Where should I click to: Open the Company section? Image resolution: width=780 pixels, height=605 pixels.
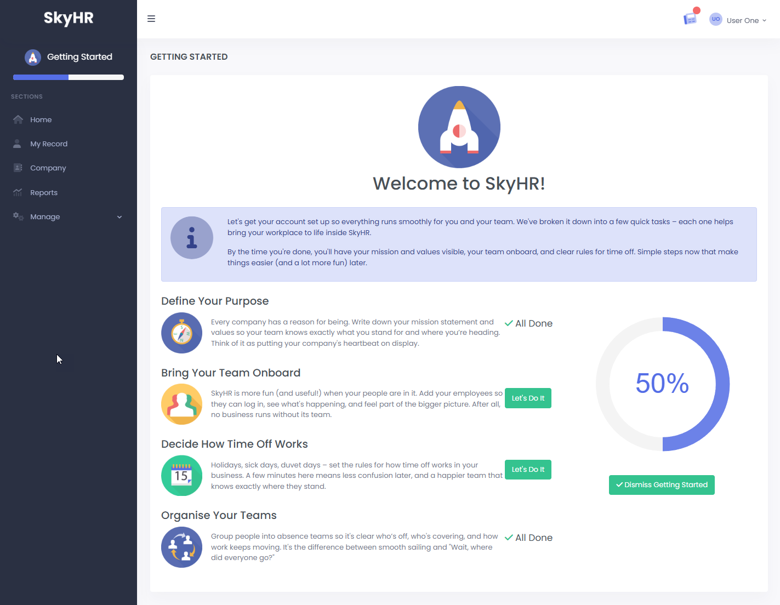pos(48,168)
